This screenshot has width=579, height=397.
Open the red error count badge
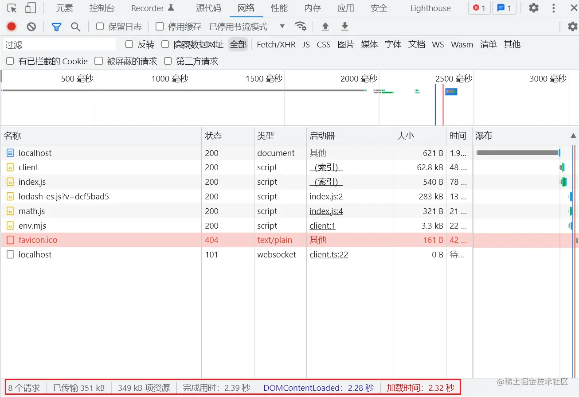click(479, 8)
